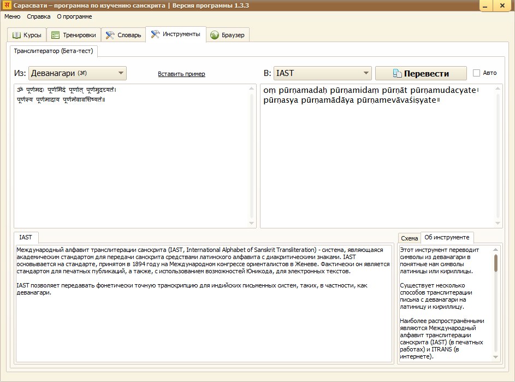Select the Транслитератор (Бета-тест) tab

pyautogui.click(x=54, y=51)
